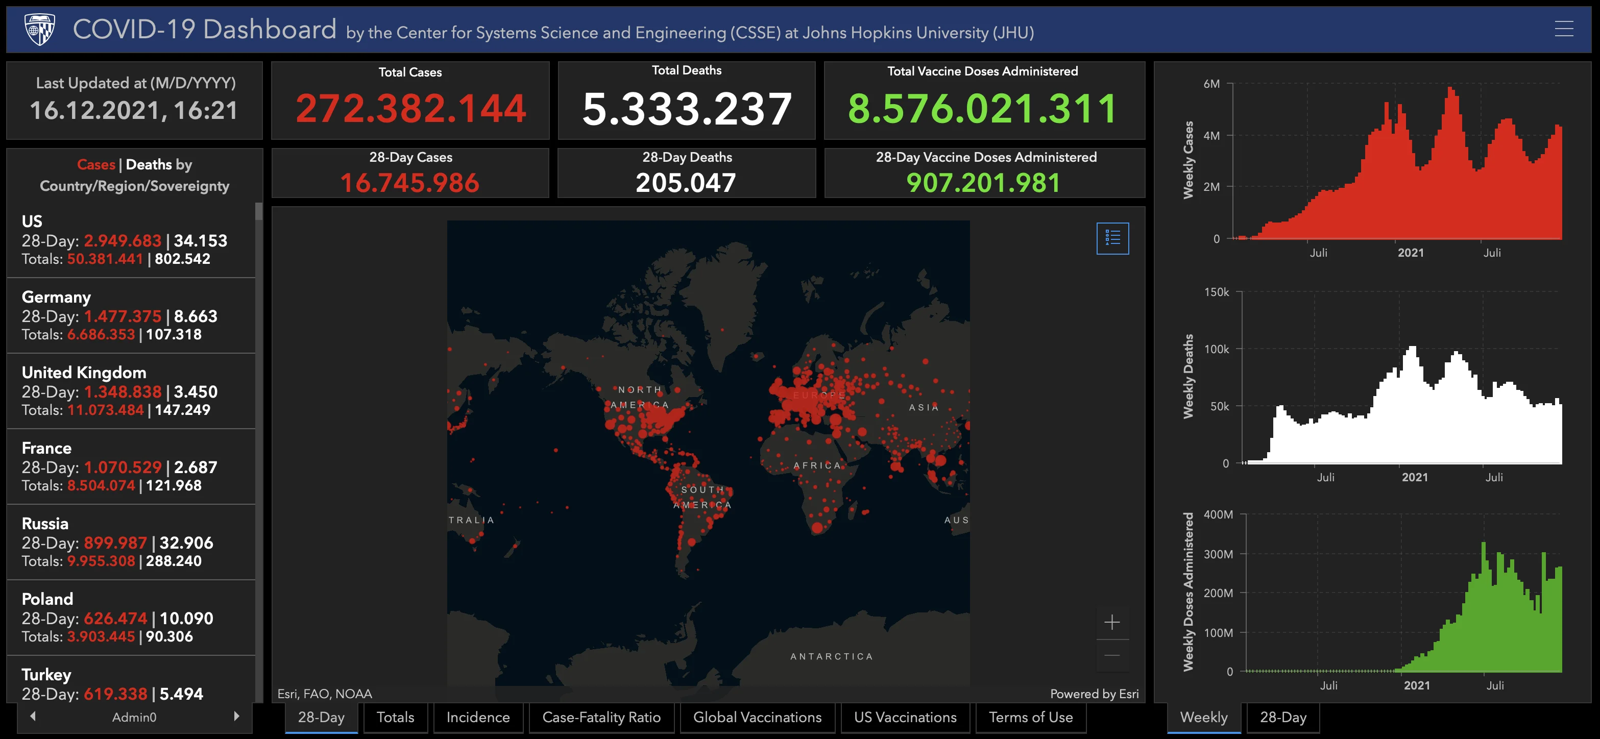Go to previous Admin level arrow
The image size is (1600, 739).
coord(33,716)
